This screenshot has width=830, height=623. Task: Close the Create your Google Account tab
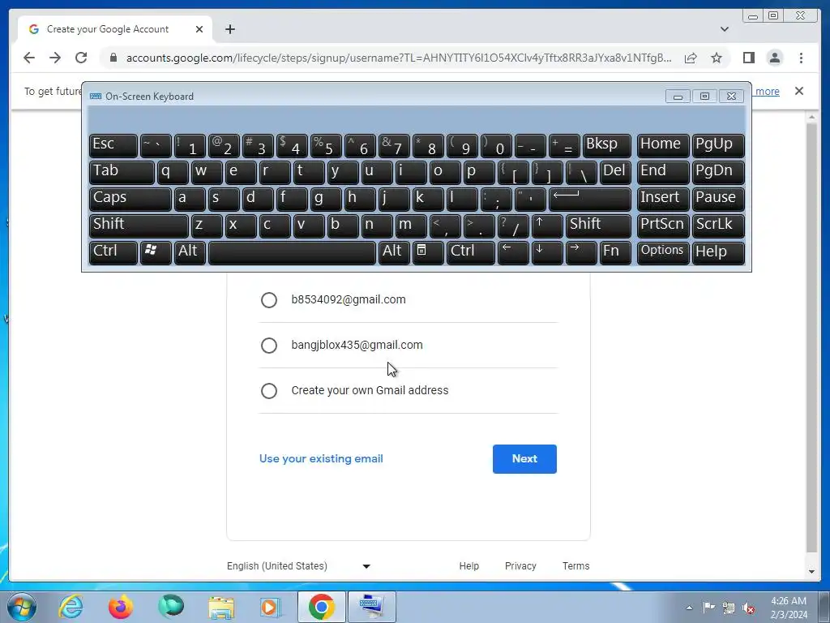click(199, 29)
